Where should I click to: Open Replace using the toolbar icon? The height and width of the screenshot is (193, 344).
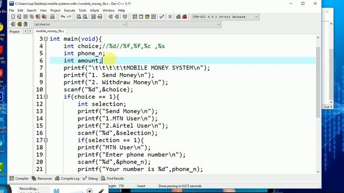(85, 17)
